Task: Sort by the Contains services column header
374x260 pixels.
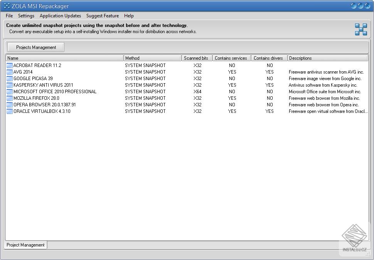Action: (x=232, y=58)
